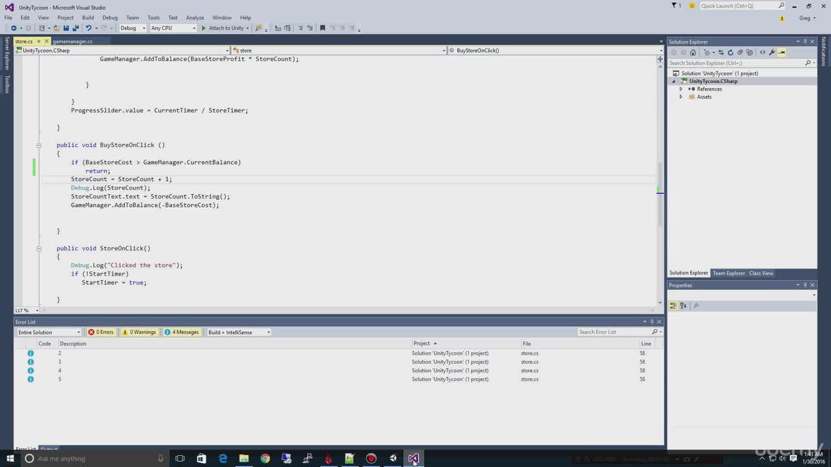The width and height of the screenshot is (831, 467).
Task: Click Sync with Active Document icon
Action: [721, 53]
